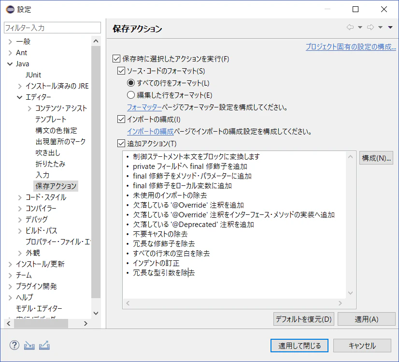Click the action list scroll-right arrow
The width and height of the screenshot is (399, 362).
coord(340,303)
